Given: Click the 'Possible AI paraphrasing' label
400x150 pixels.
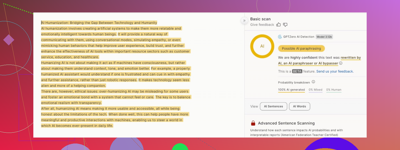Looking at the screenshot, I should (x=301, y=49).
